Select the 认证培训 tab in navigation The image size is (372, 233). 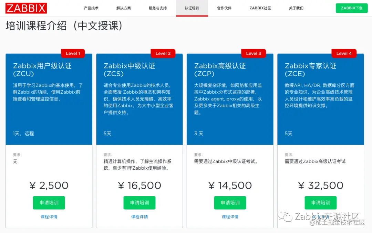192,8
